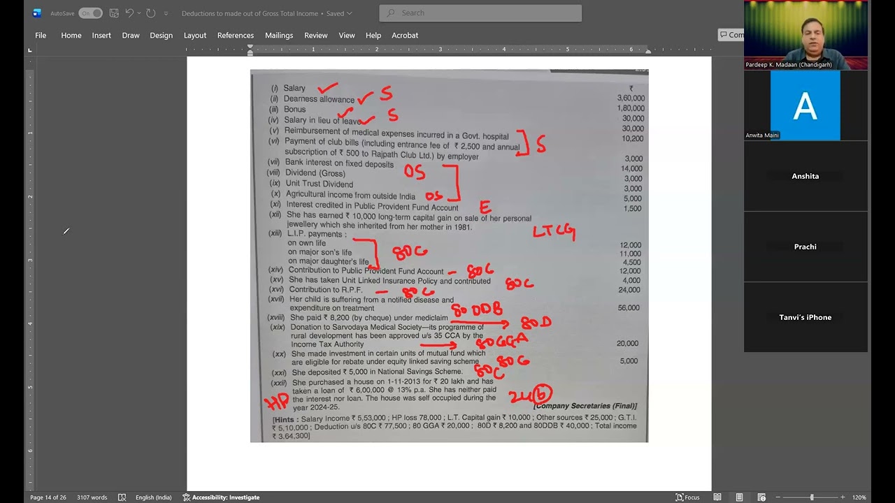
Task: Click the zoom slider handle
Action: click(x=812, y=497)
